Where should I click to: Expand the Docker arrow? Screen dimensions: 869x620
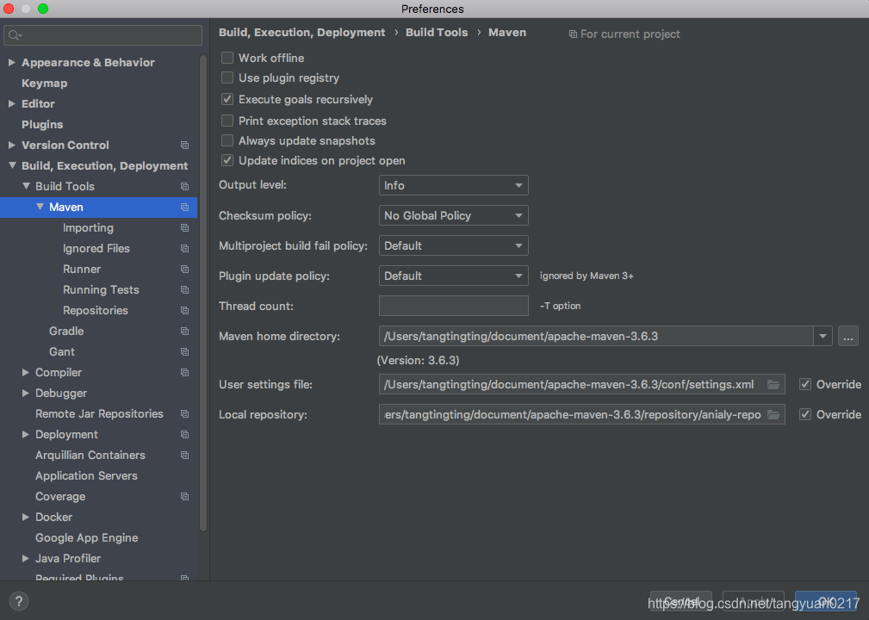(x=26, y=517)
